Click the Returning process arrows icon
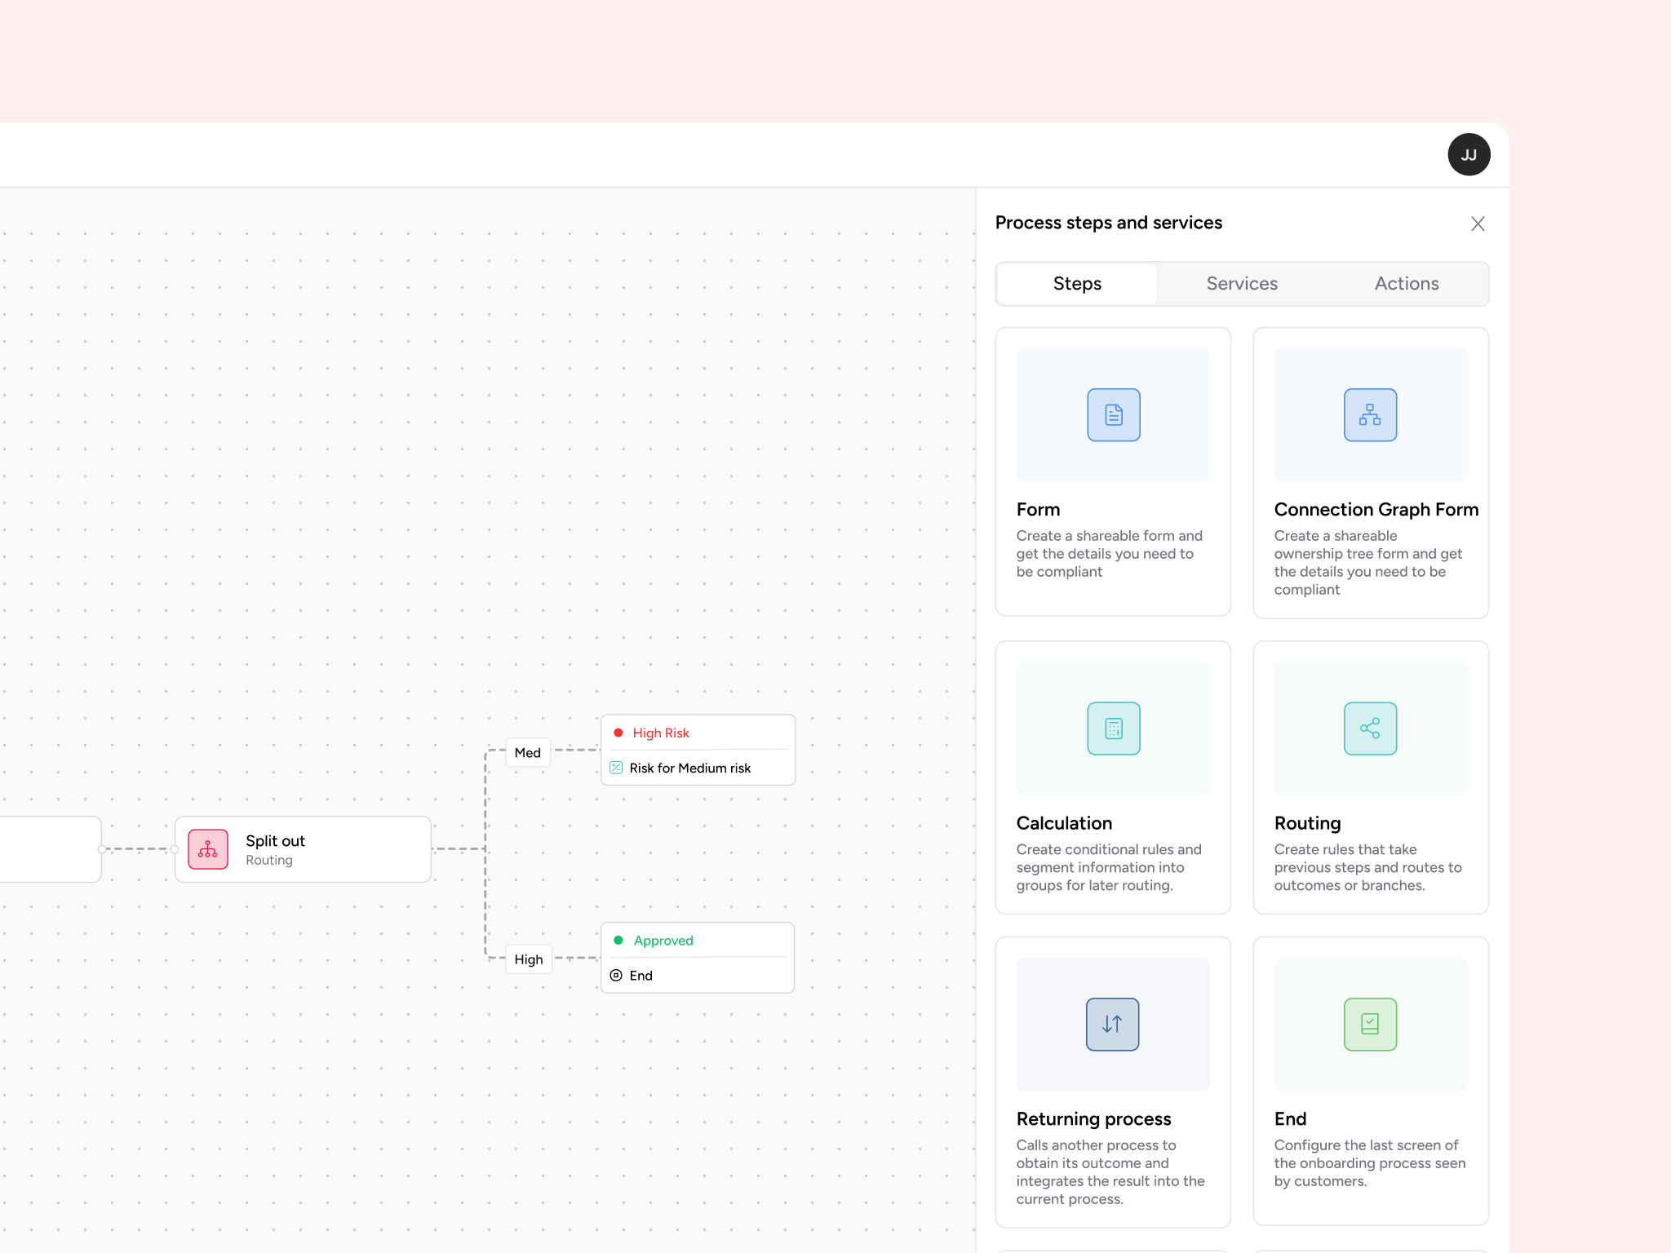1671x1253 pixels. click(1112, 1024)
